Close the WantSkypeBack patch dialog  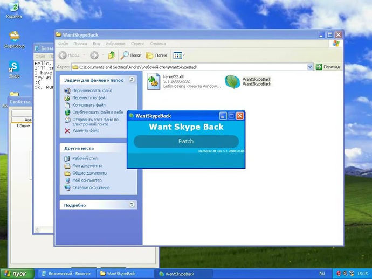click(x=240, y=116)
